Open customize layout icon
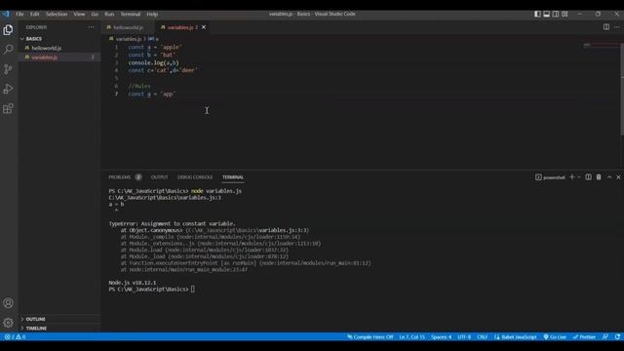This screenshot has width=624, height=351. pos(565,14)
